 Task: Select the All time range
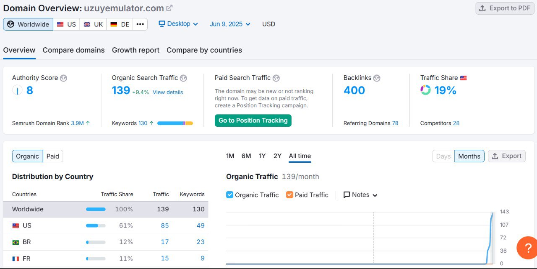[x=300, y=156]
